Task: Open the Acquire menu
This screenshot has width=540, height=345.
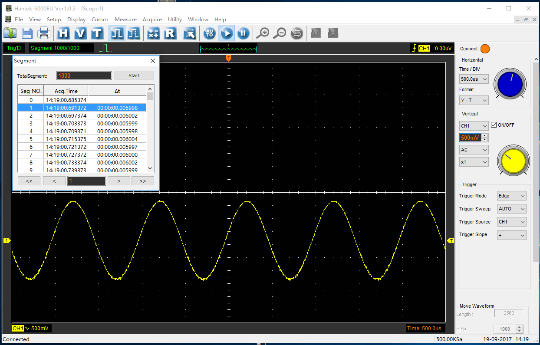Action: [x=152, y=19]
